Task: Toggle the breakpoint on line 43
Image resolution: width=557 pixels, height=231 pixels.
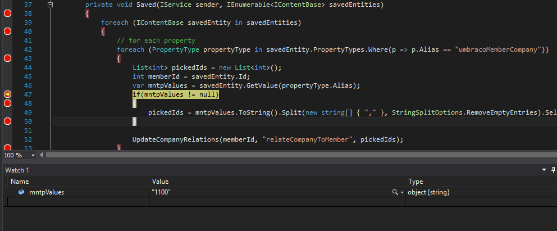Action: [7, 58]
